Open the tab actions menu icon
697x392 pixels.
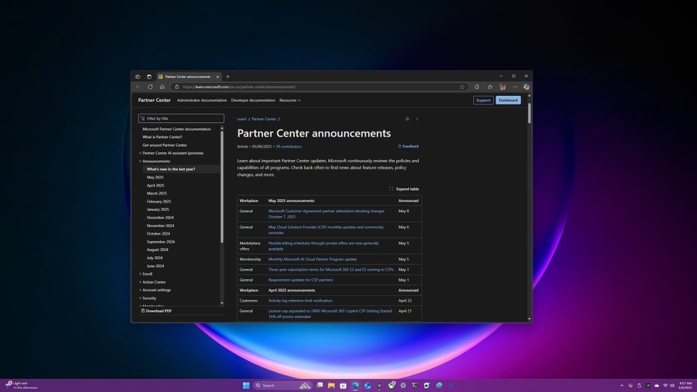pyautogui.click(x=138, y=77)
